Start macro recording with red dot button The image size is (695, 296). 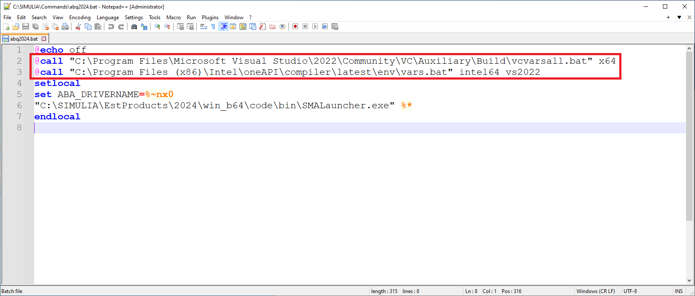click(295, 27)
